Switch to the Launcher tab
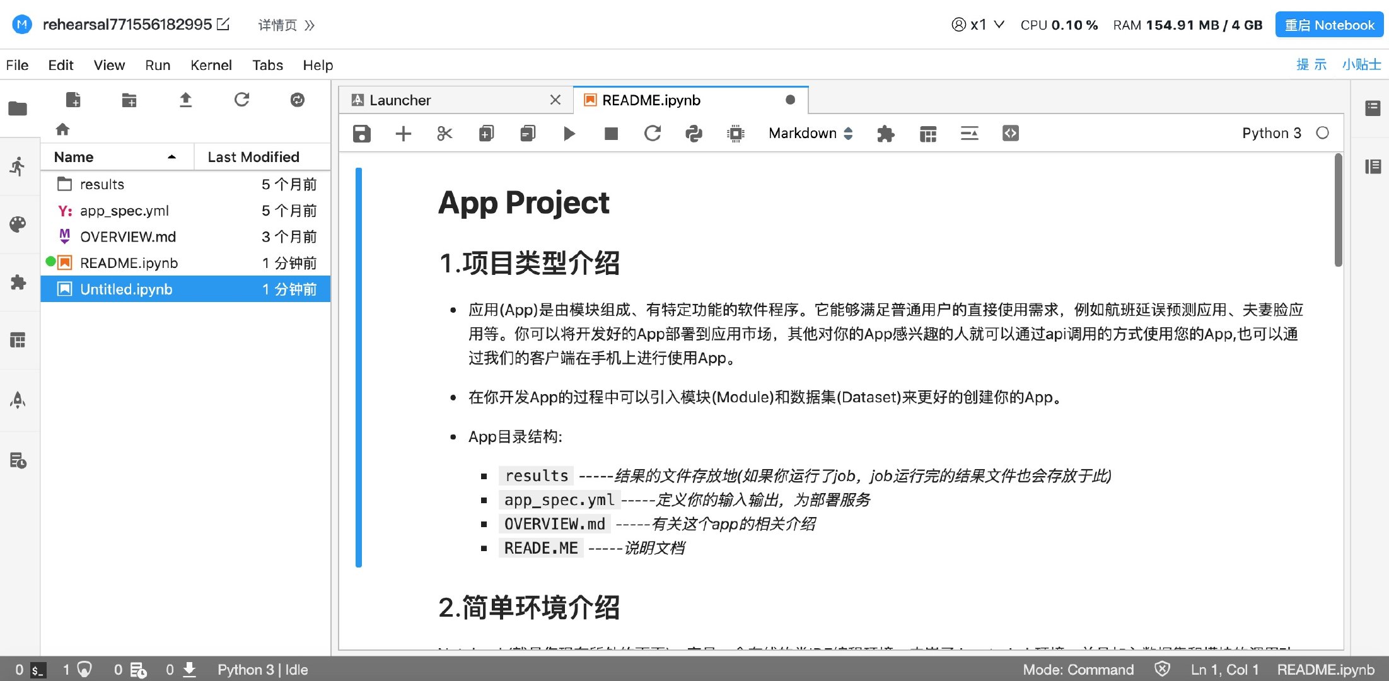1389x681 pixels. (x=400, y=100)
